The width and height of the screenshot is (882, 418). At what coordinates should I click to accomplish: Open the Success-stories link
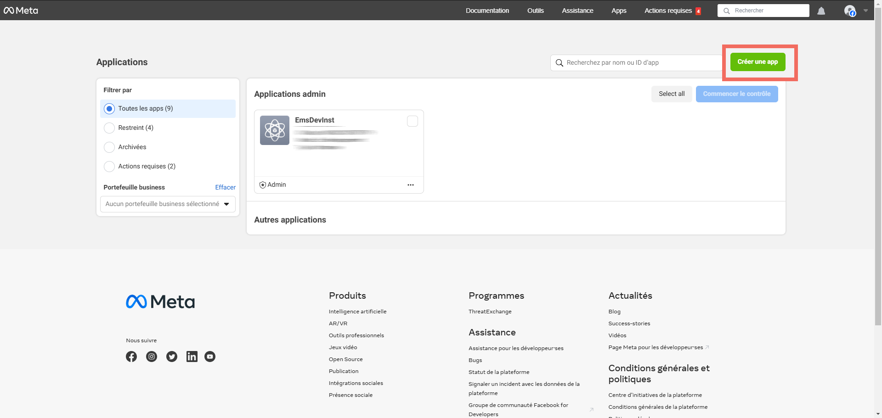[629, 323]
